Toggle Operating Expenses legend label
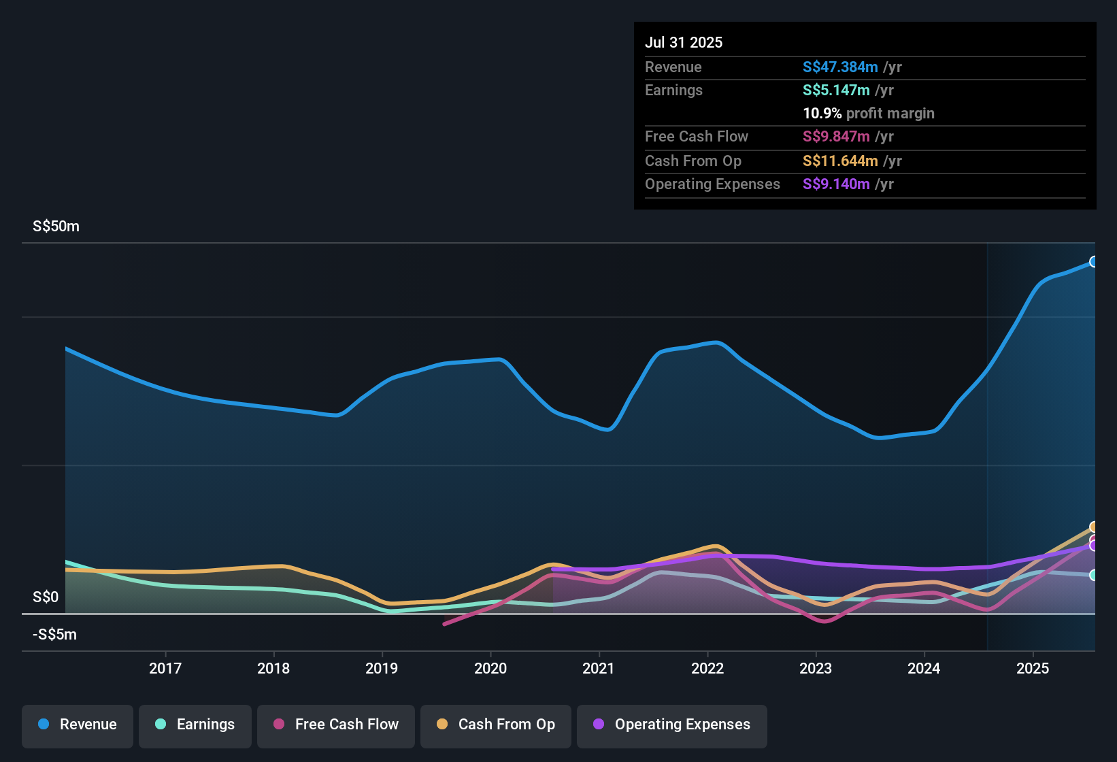 click(x=682, y=724)
